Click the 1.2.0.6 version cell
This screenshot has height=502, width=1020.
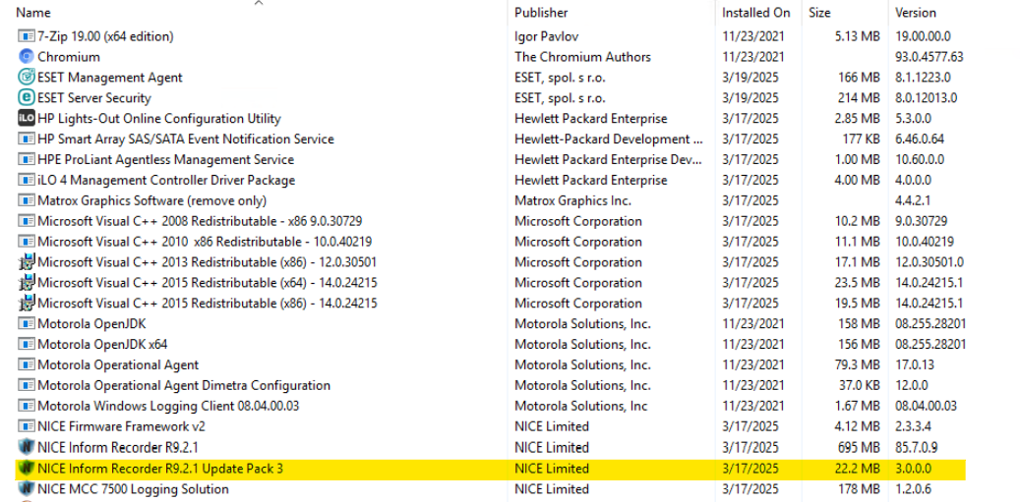pos(914,489)
